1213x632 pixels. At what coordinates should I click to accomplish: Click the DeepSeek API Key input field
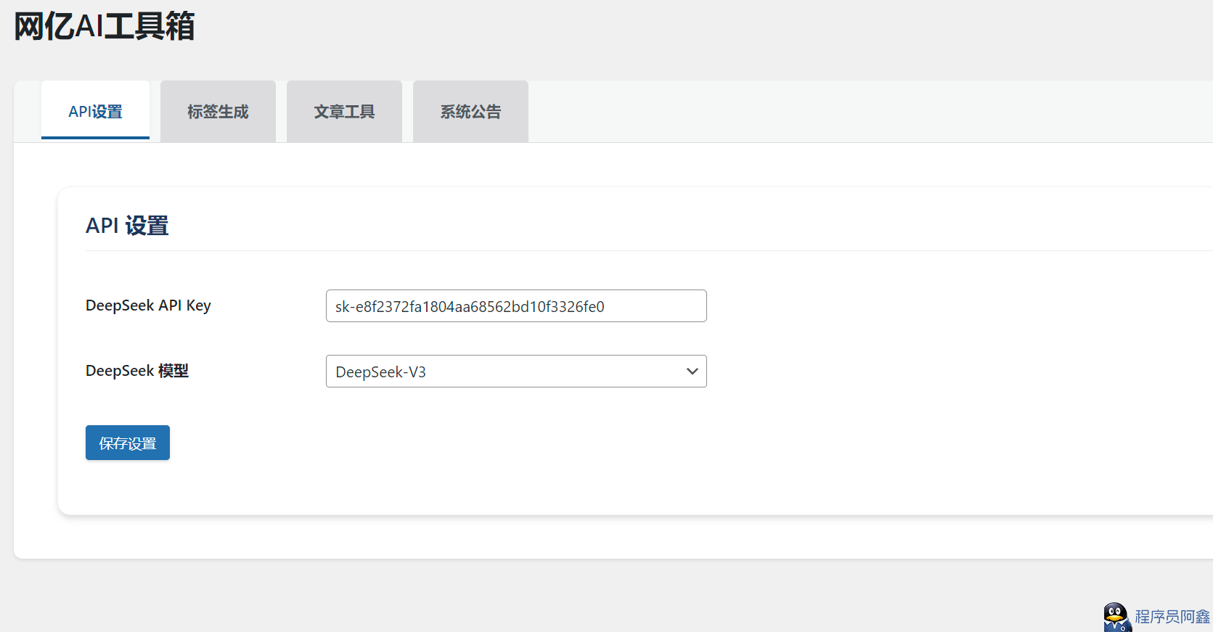pos(516,306)
